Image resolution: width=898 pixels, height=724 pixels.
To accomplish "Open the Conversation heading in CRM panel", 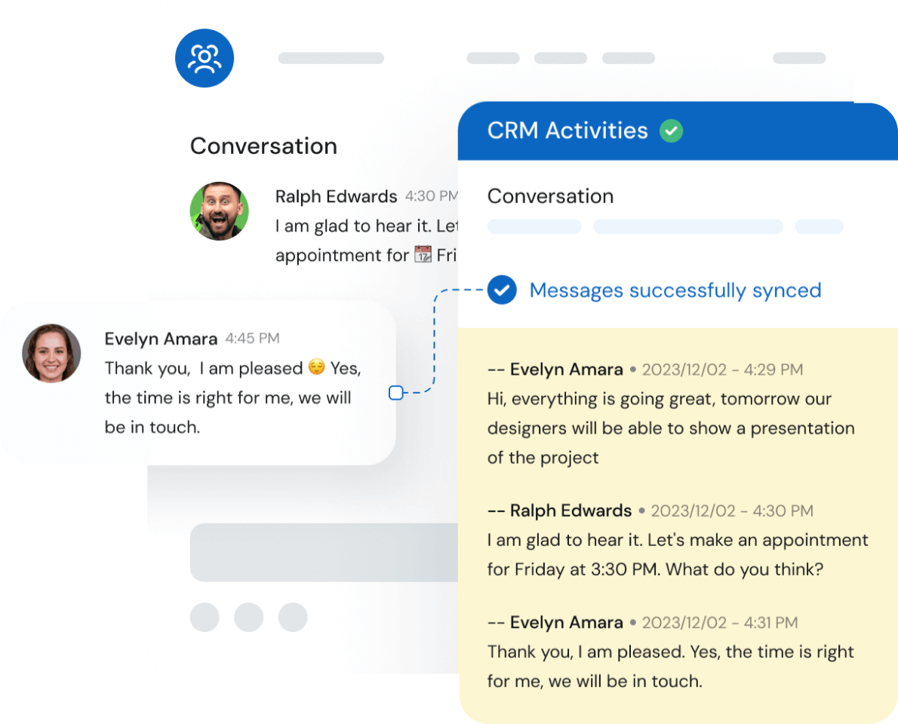I will pos(550,196).
